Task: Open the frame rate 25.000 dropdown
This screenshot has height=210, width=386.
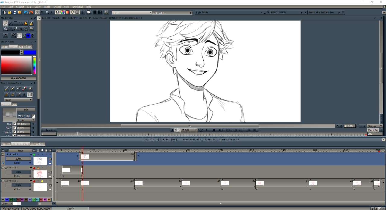Action: (189, 130)
